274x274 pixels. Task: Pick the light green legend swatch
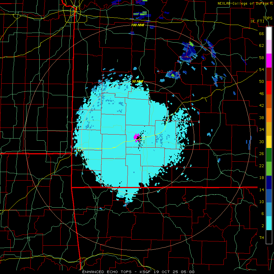coord(269,168)
